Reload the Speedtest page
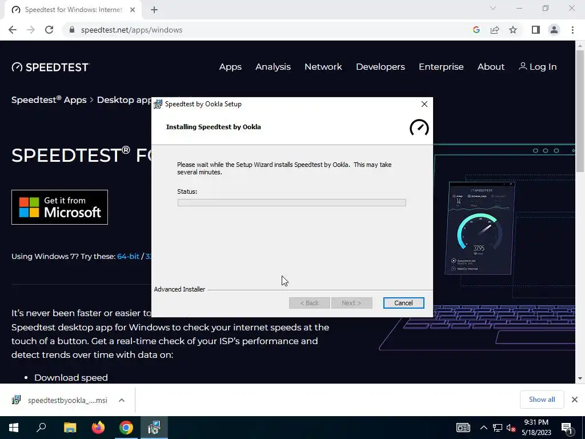The height and width of the screenshot is (439, 585). 49,30
